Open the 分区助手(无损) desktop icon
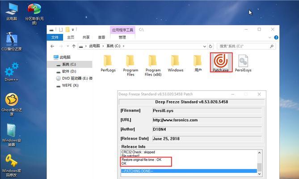 [x=34, y=13]
